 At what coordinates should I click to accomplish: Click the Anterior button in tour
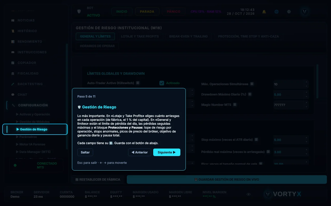[x=139, y=152]
